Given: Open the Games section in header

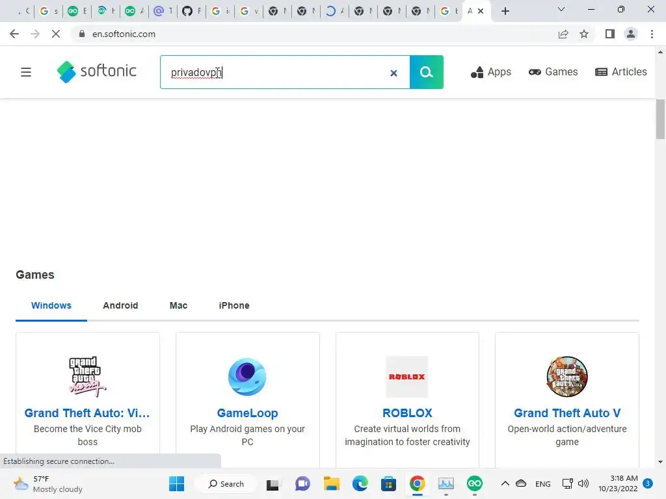Looking at the screenshot, I should click(x=553, y=72).
